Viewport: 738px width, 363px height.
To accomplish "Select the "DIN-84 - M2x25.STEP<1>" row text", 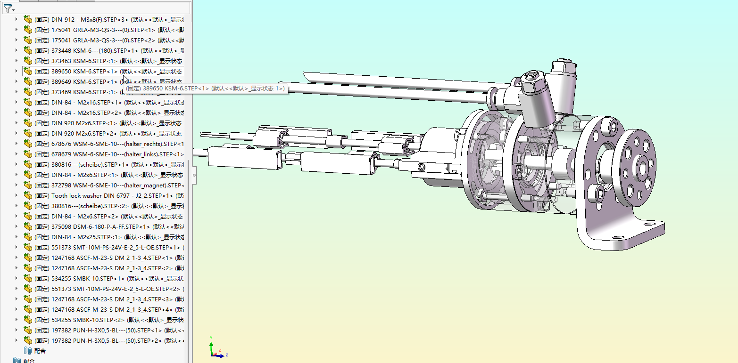I will coord(109,237).
